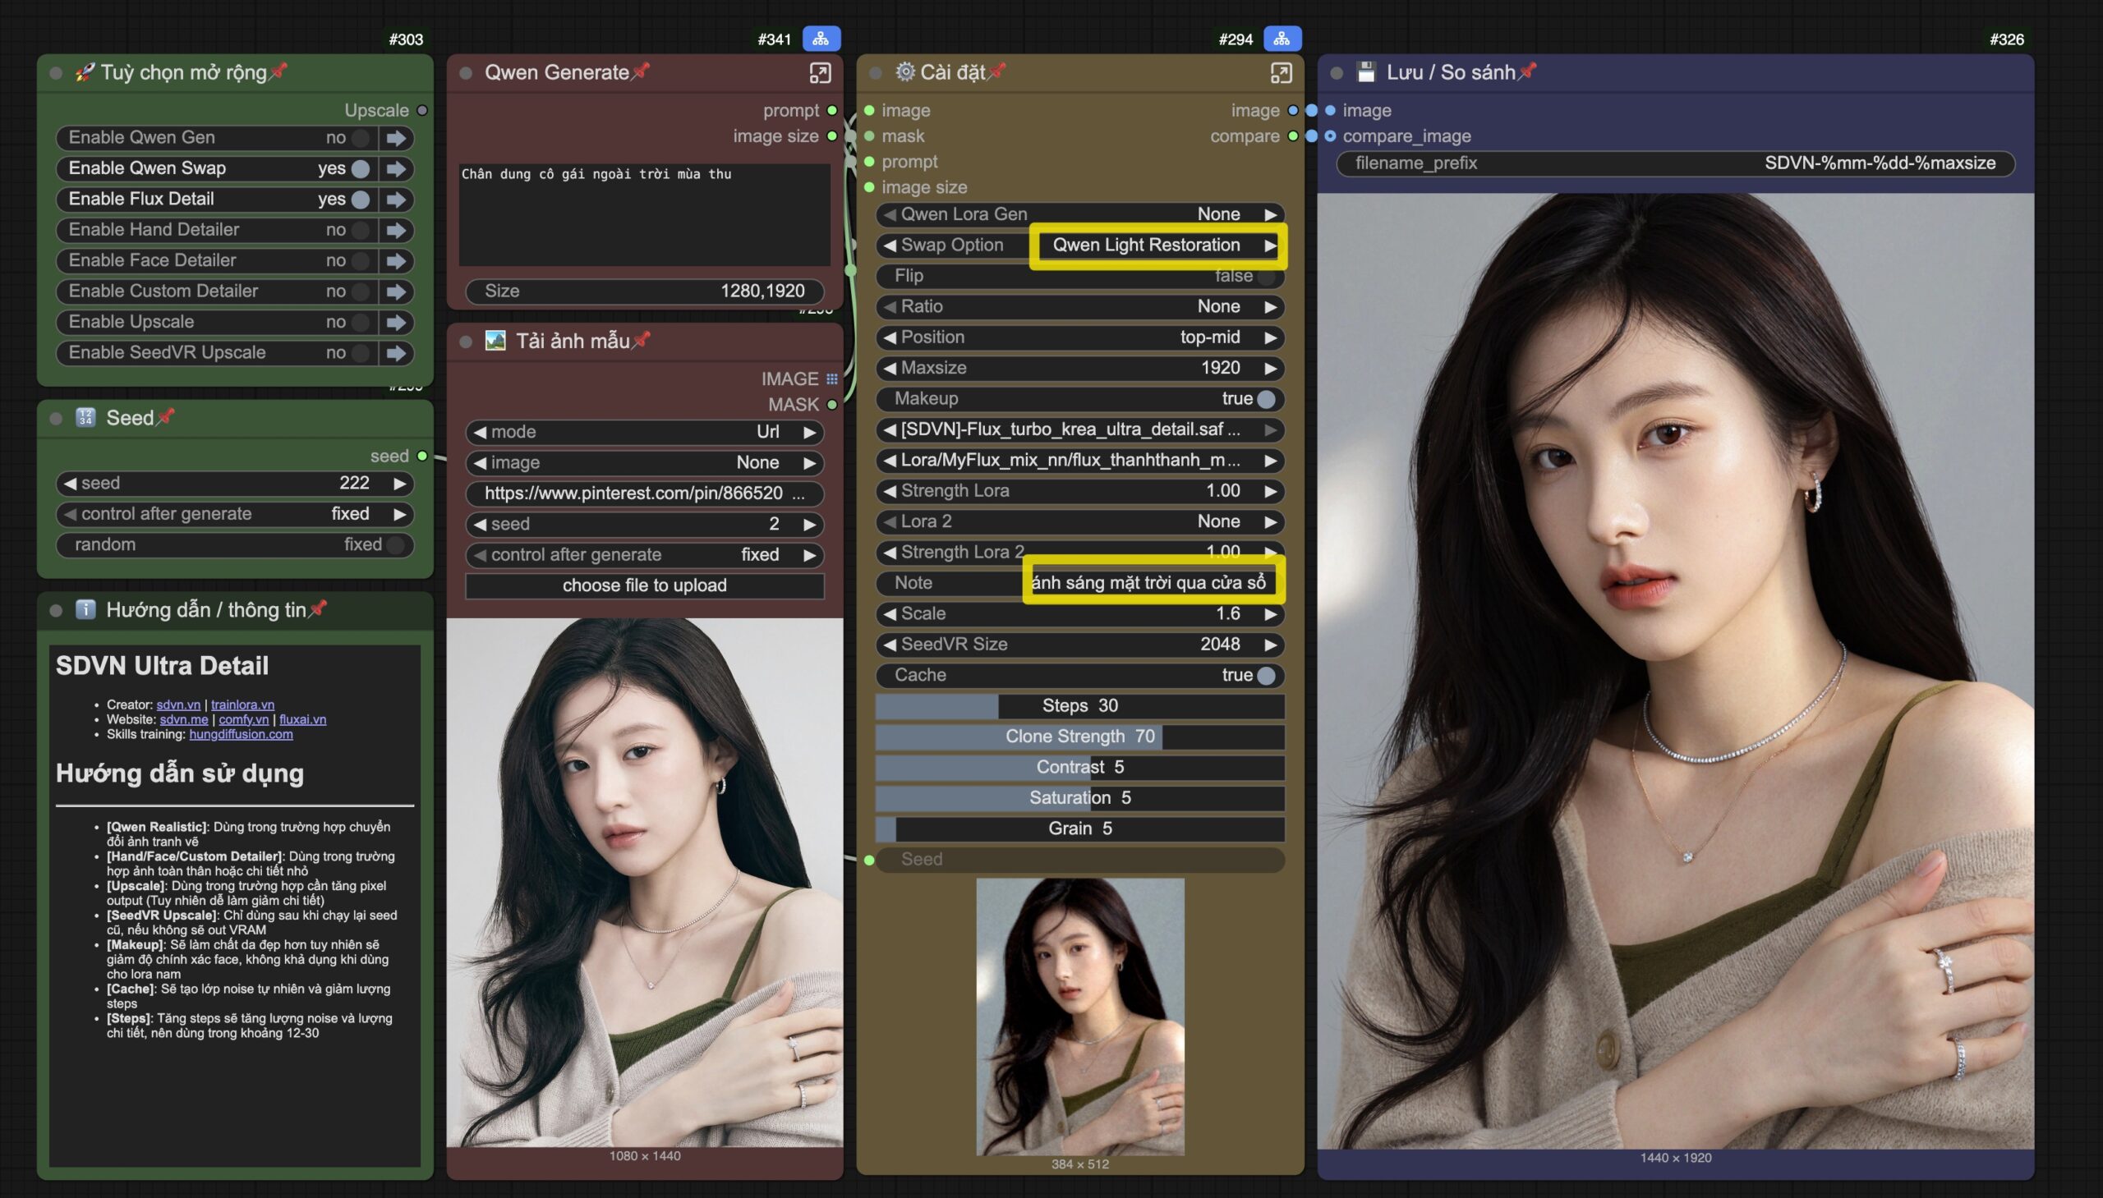Viewport: 2103px width, 1198px height.
Task: Toggle the Flip setting
Action: pyautogui.click(x=1266, y=277)
